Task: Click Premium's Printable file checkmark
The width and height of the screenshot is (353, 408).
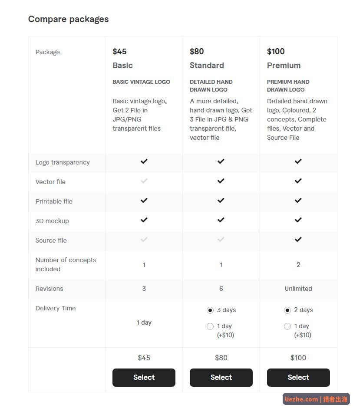Action: (298, 201)
